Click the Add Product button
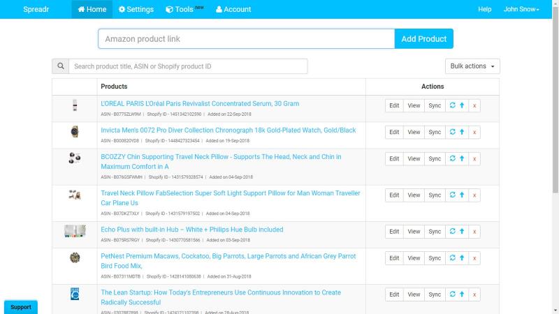This screenshot has height=314, width=559. [424, 39]
